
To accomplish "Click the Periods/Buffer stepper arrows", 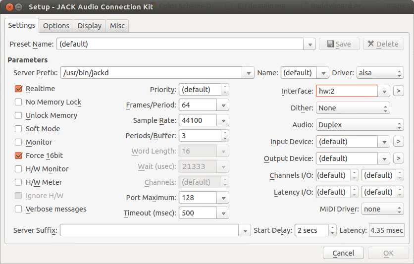I will 225,136.
